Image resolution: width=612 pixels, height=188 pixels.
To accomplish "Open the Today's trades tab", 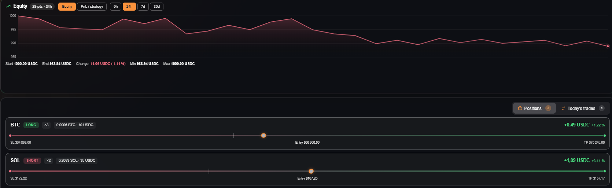I will [x=583, y=108].
